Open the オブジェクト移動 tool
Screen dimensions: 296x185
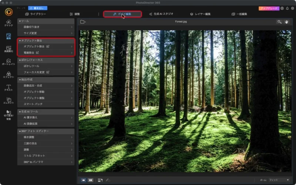46,92
